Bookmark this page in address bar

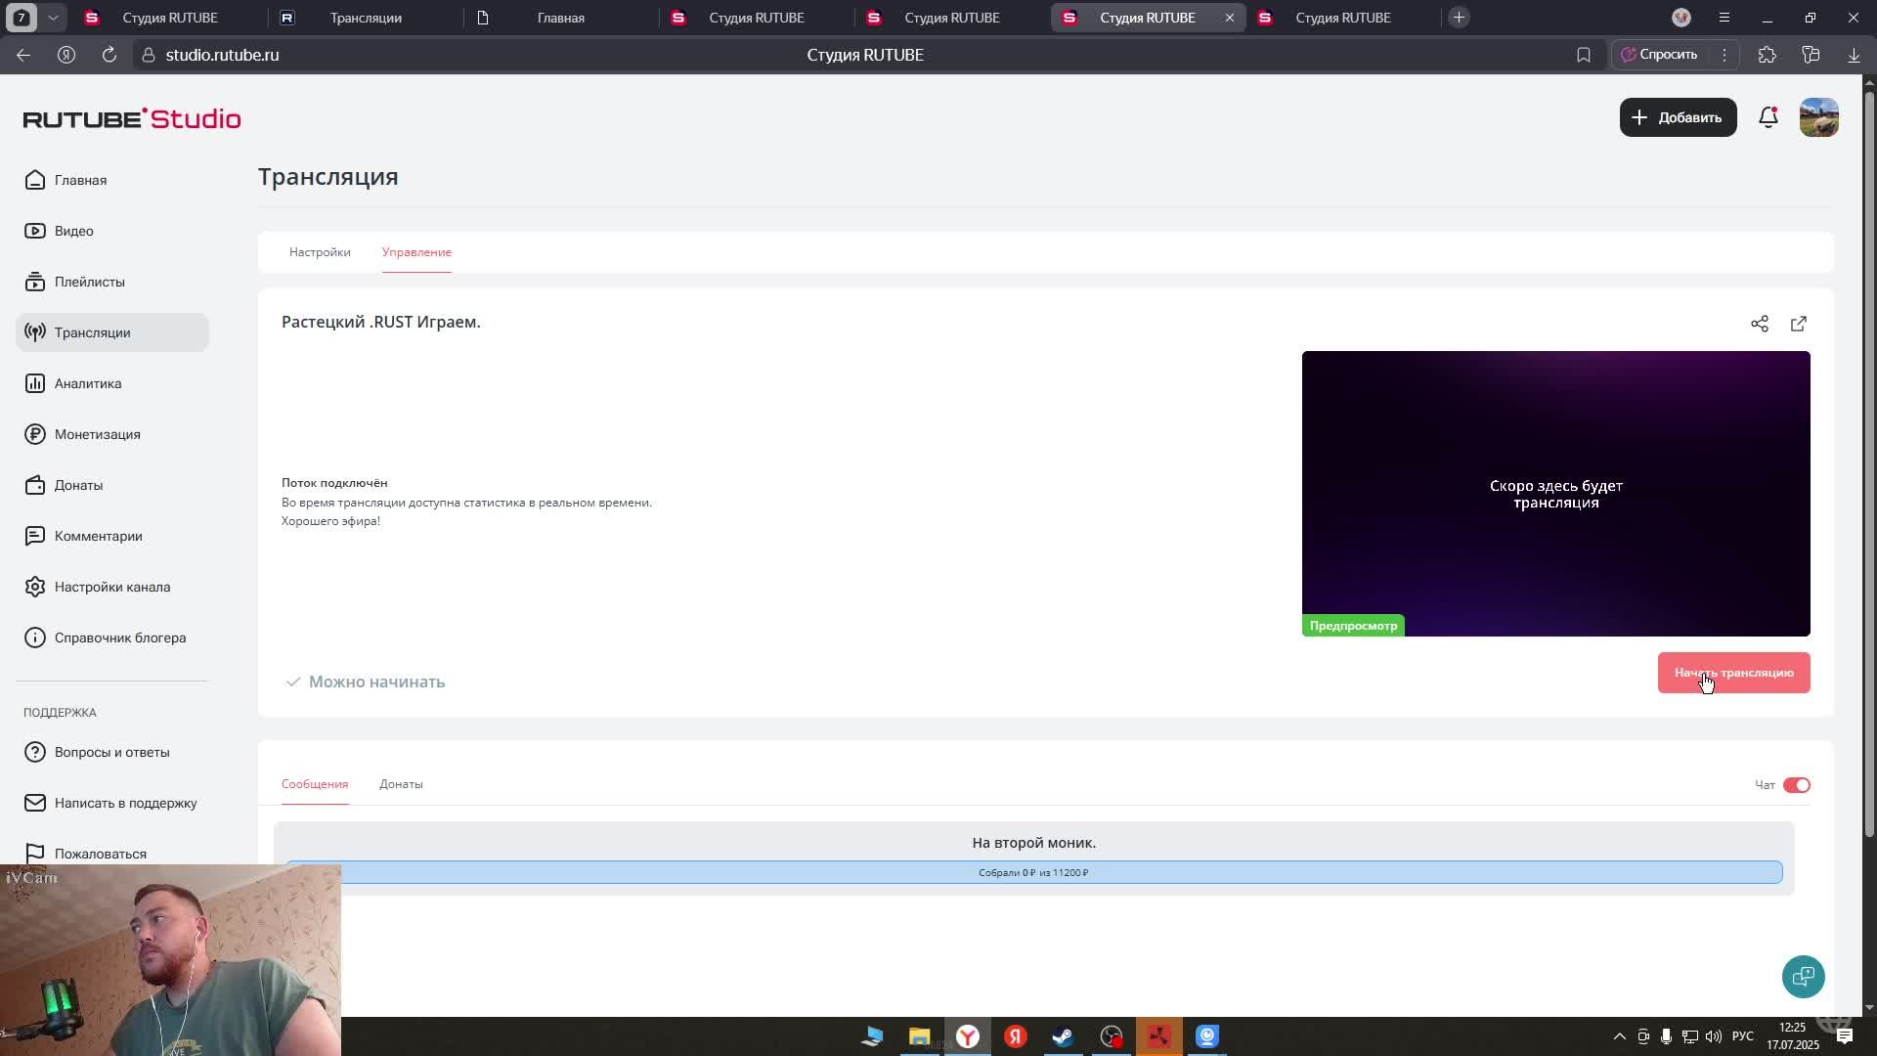pos(1584,55)
